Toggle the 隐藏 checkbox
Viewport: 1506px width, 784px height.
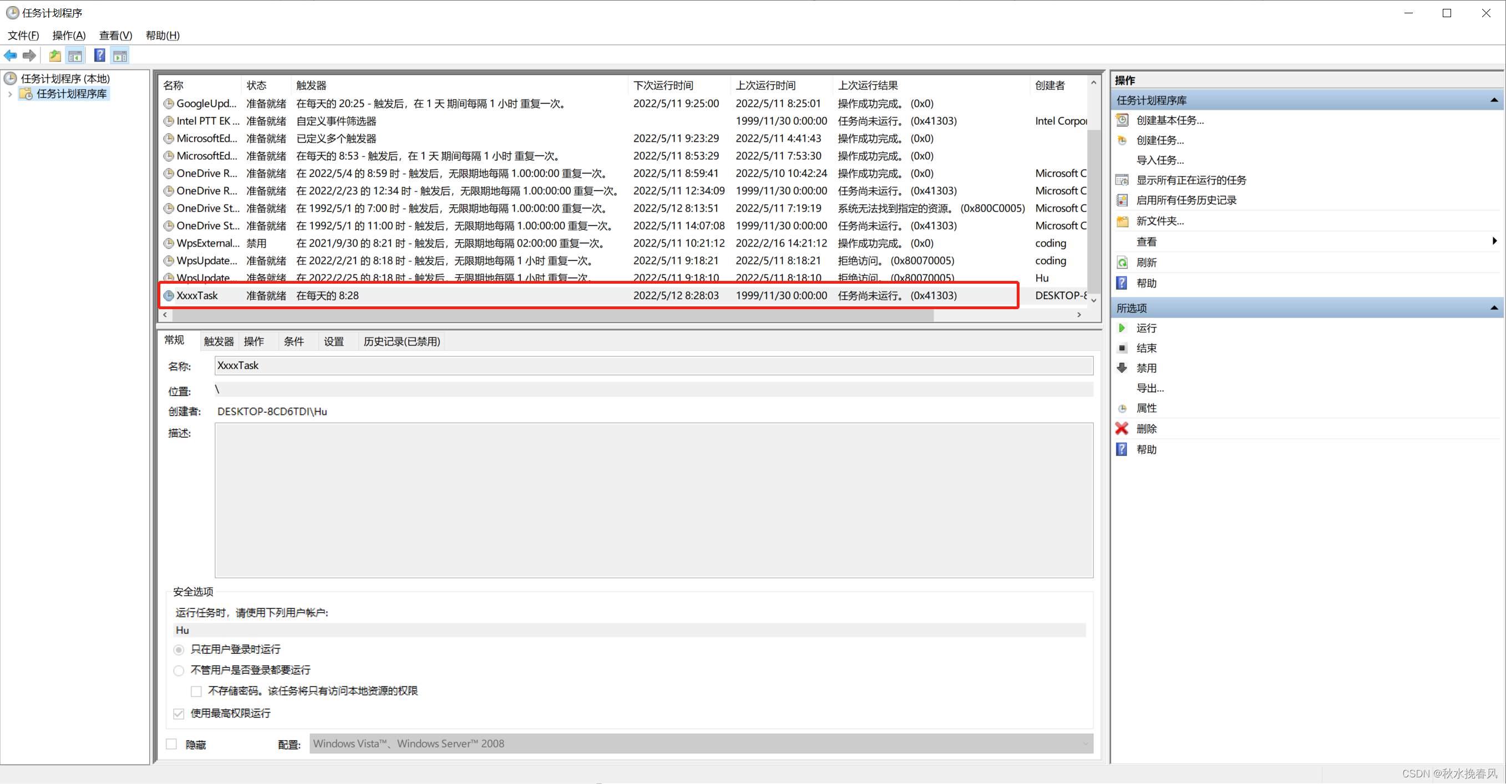pyautogui.click(x=171, y=744)
